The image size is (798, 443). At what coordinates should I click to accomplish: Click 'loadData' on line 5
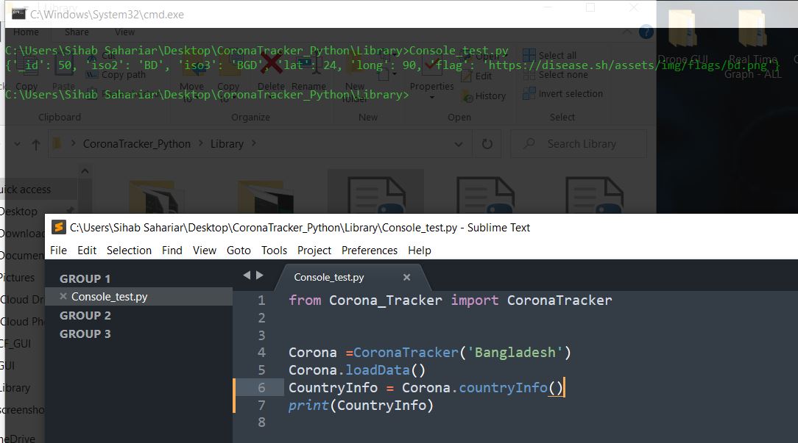tap(378, 370)
